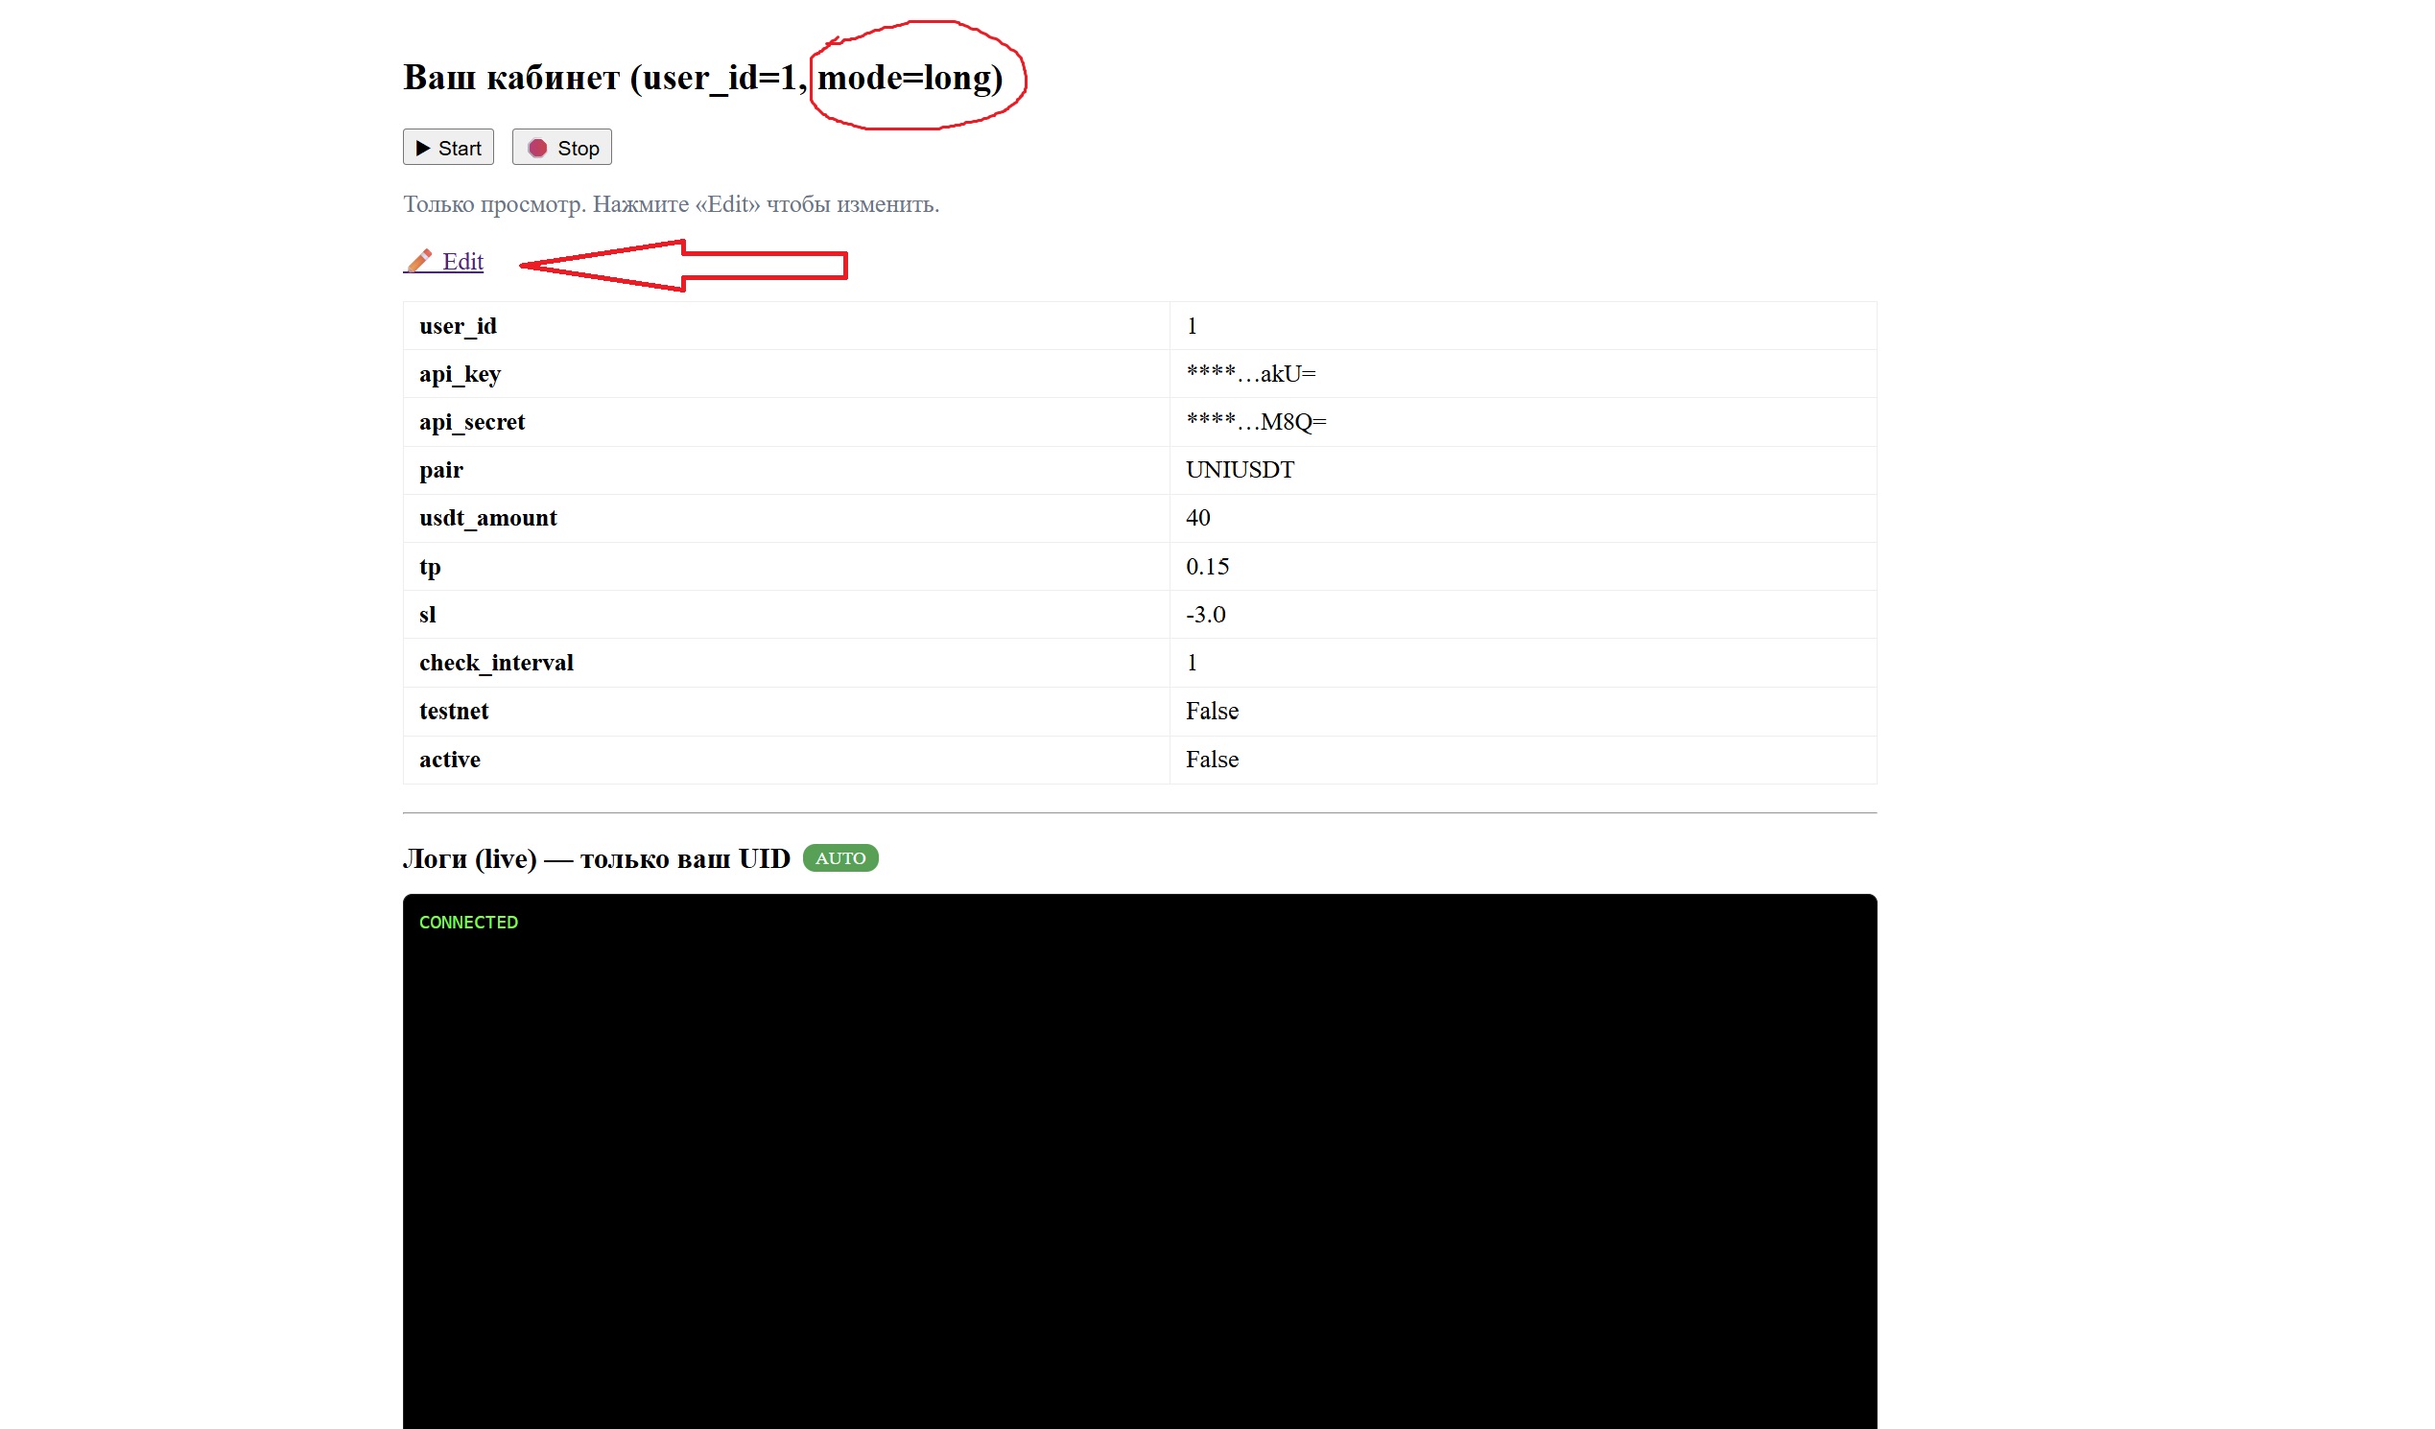Screen dimensions: 2435x1429
Task: Click the Start button with play icon
Action: (447, 148)
